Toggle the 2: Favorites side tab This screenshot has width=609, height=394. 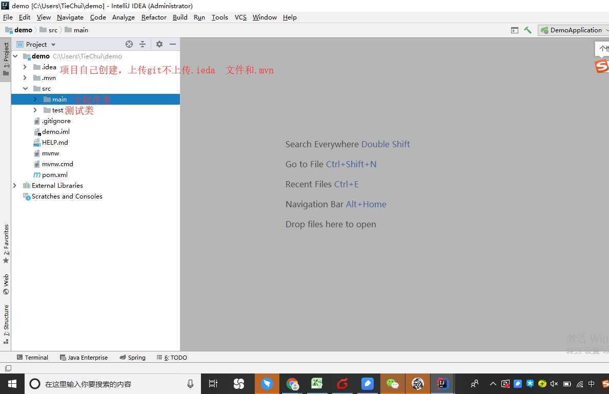6,244
